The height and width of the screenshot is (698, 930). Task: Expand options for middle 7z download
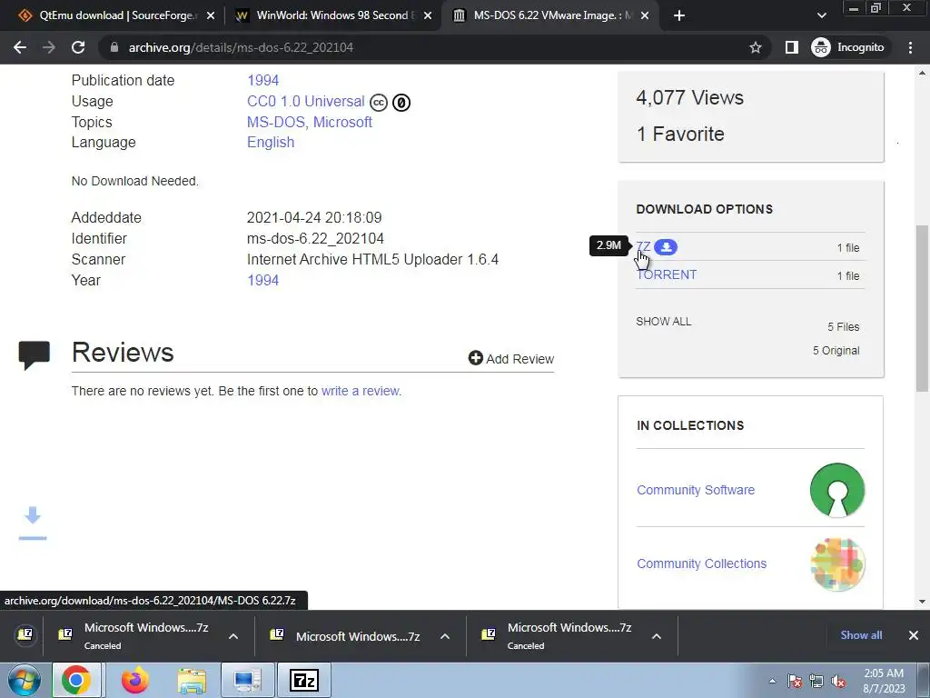[x=445, y=636]
